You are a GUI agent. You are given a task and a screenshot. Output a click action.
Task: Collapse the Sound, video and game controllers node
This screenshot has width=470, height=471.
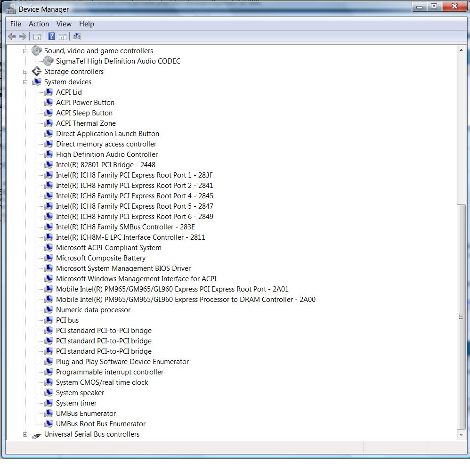click(x=25, y=51)
